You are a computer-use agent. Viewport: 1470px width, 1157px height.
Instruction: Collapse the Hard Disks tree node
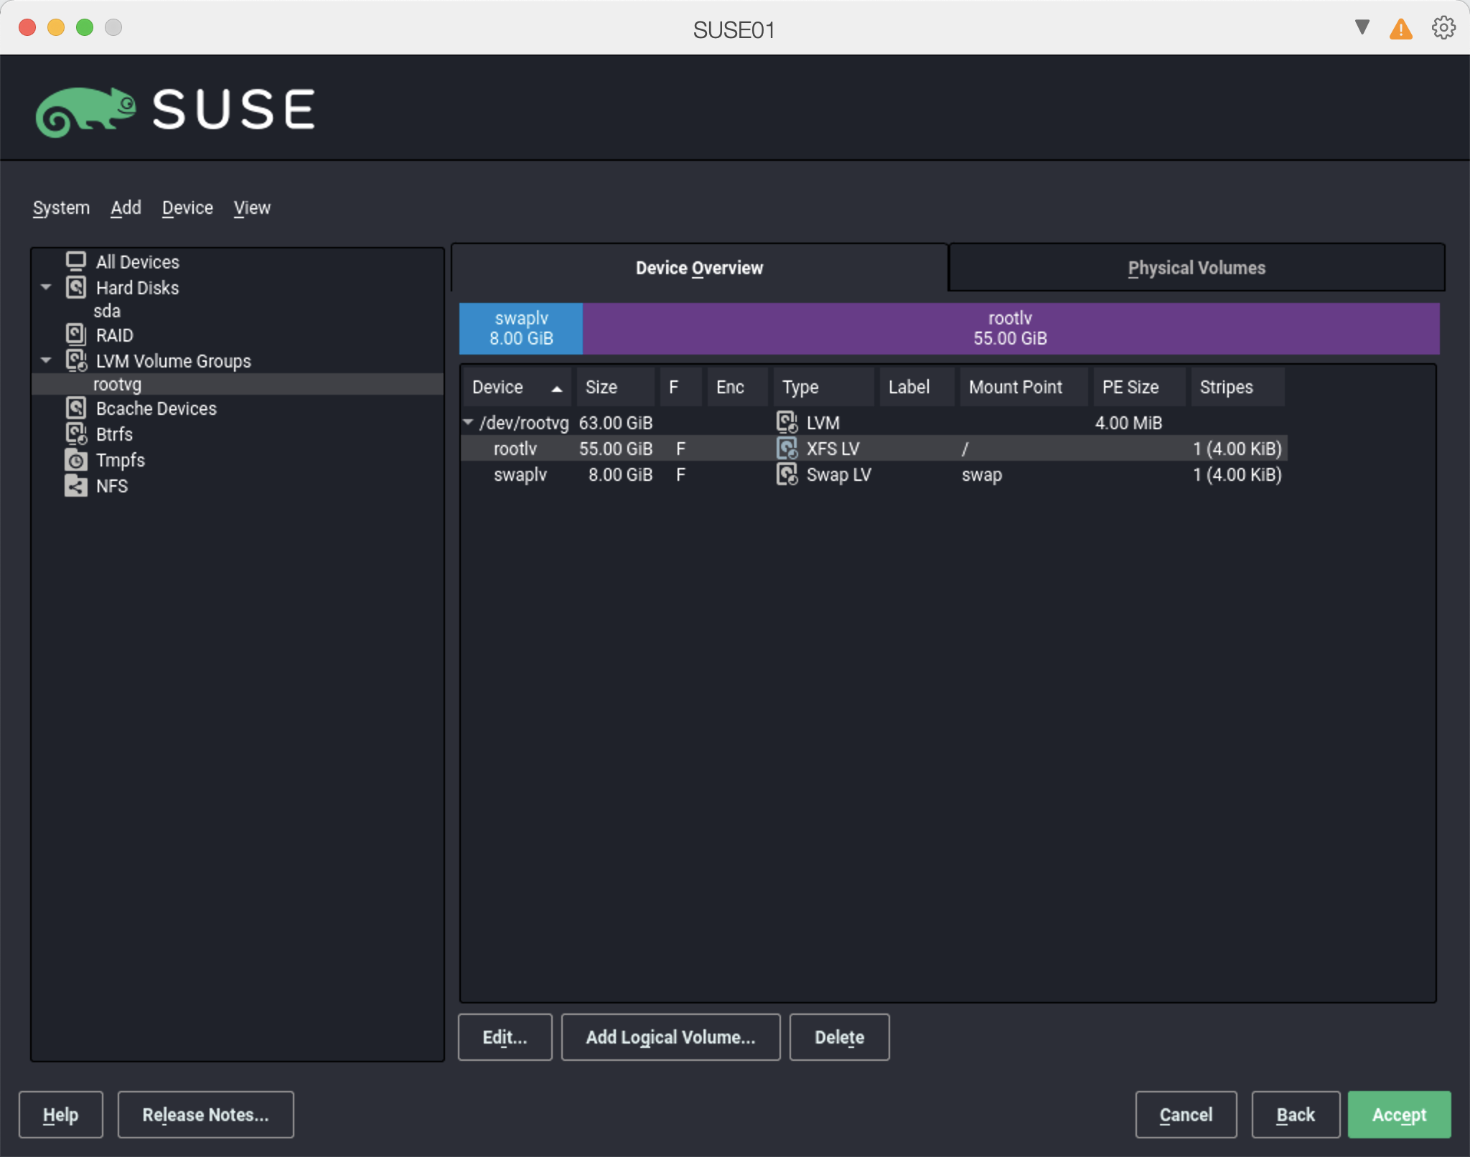point(46,287)
